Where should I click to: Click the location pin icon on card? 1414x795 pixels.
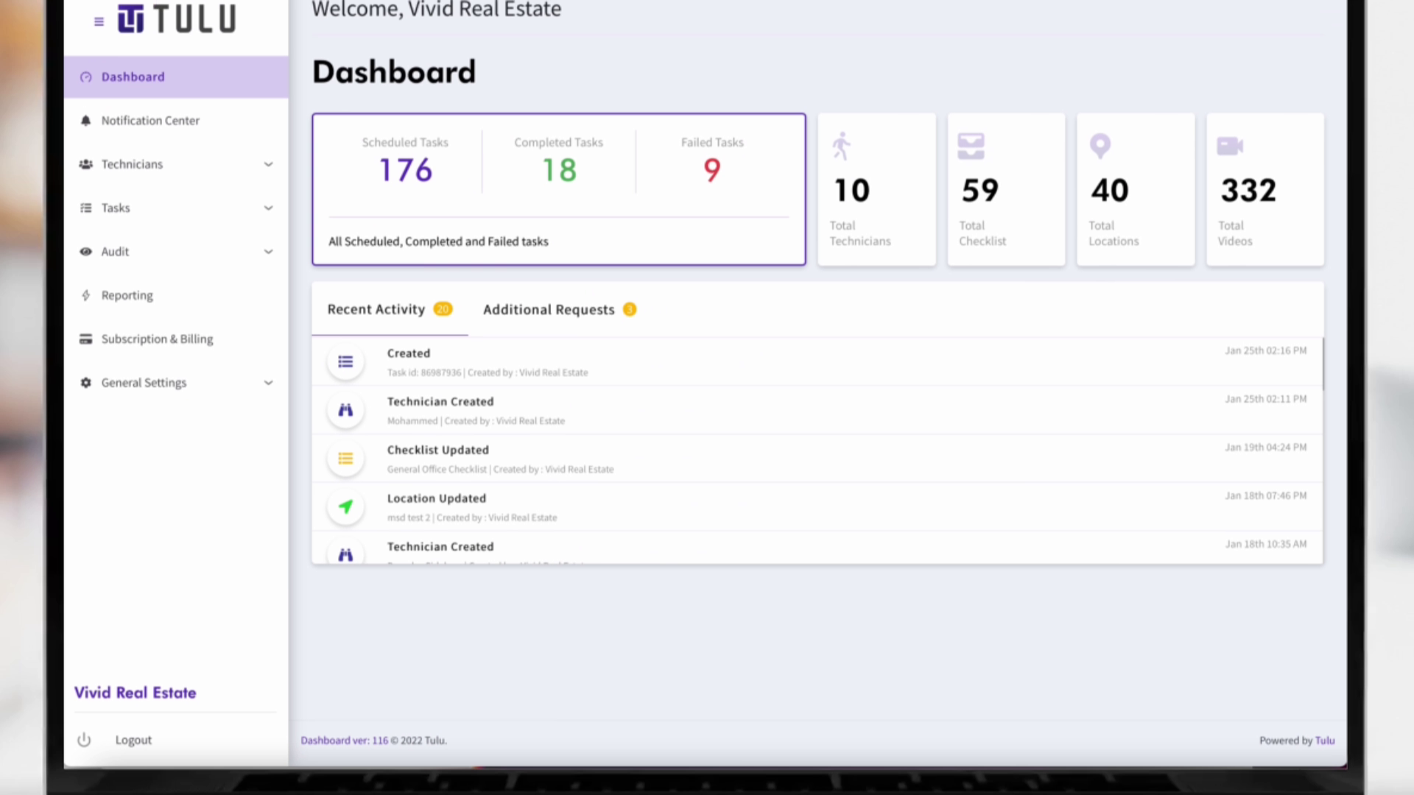[1100, 146]
